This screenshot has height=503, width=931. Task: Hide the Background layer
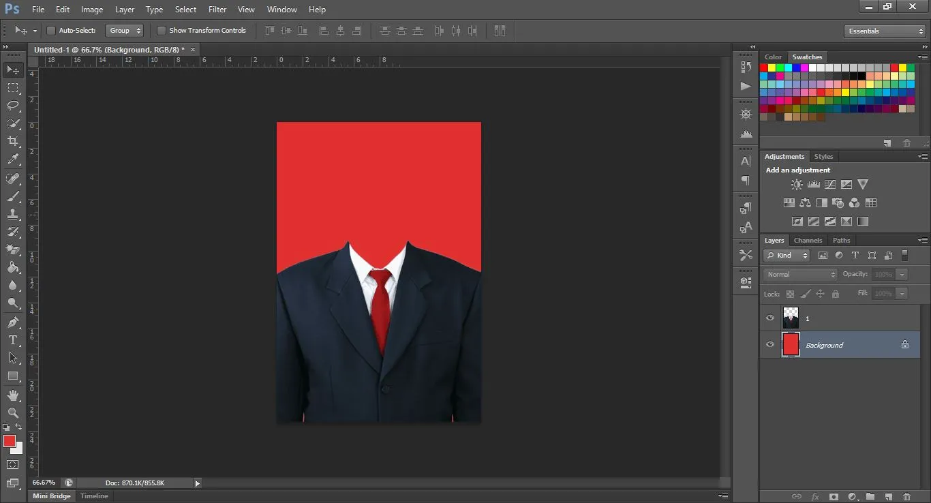(x=769, y=344)
